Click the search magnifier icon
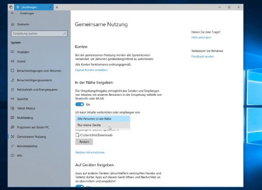Viewport: 262px width, 190px height. [x=64, y=34]
